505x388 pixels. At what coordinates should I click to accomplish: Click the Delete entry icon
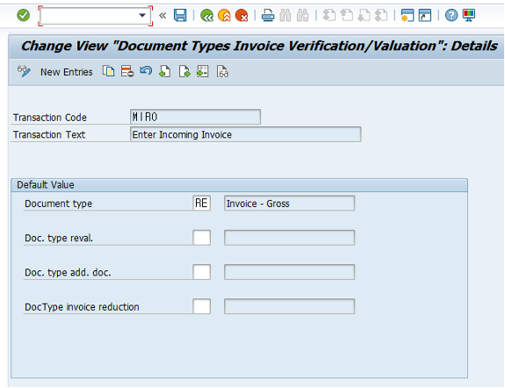pos(127,71)
